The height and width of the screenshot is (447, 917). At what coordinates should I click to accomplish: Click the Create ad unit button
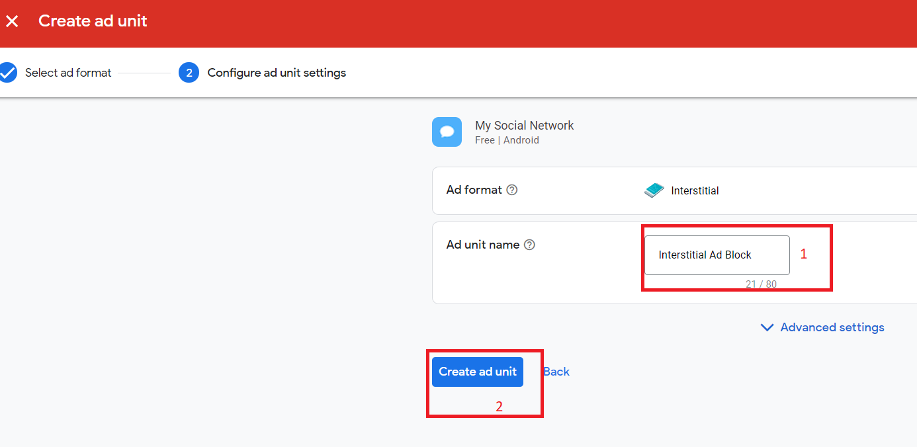(477, 372)
